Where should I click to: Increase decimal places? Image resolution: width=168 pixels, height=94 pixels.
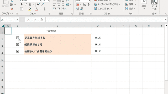click(77, 9)
